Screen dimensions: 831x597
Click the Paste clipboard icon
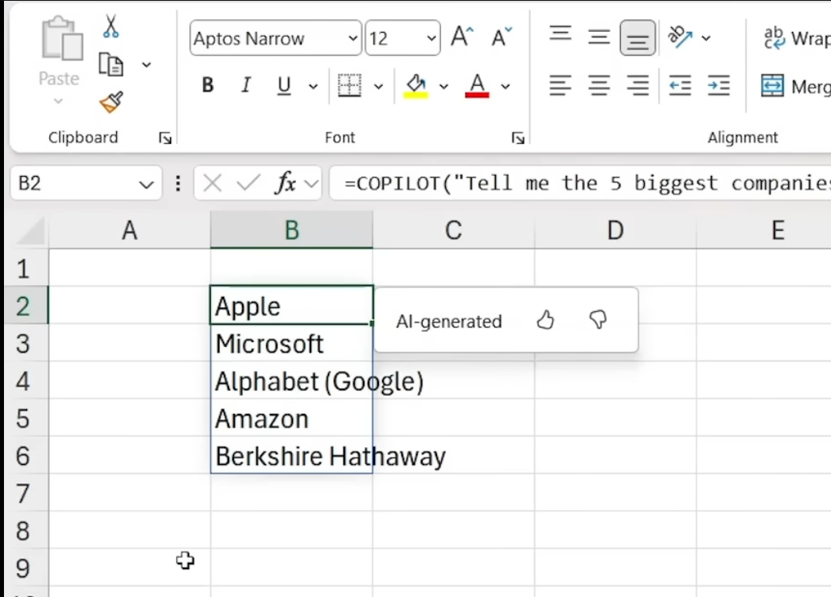[x=61, y=39]
